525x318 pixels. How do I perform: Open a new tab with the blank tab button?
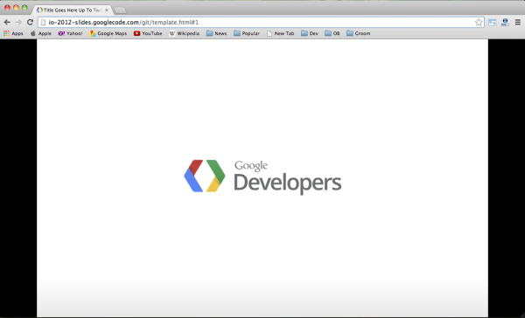click(120, 10)
